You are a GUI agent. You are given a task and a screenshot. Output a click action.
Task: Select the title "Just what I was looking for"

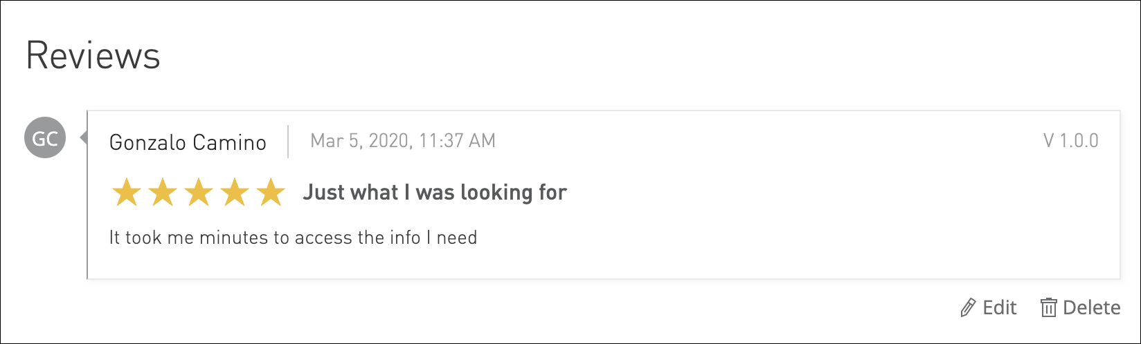point(435,193)
